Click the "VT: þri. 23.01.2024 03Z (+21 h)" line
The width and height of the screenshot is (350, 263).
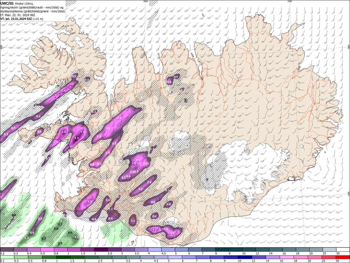(x=22, y=19)
